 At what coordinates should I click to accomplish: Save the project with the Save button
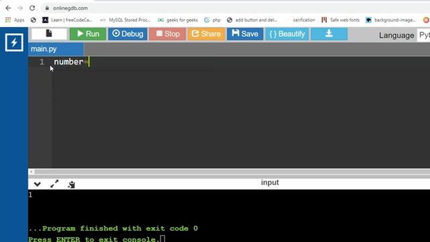coord(245,34)
